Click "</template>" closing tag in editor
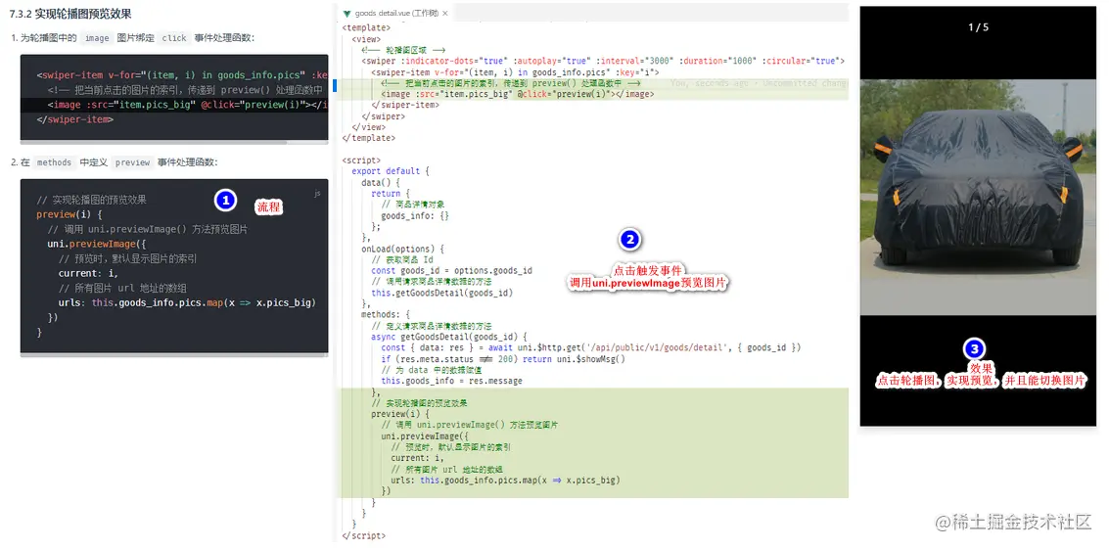Viewport: 1109px width, 549px height. [368, 138]
